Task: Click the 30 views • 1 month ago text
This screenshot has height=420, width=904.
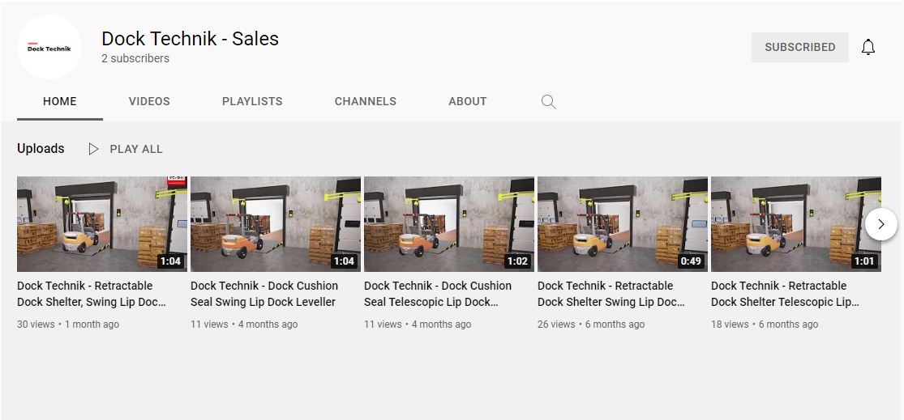Action: [x=68, y=325]
